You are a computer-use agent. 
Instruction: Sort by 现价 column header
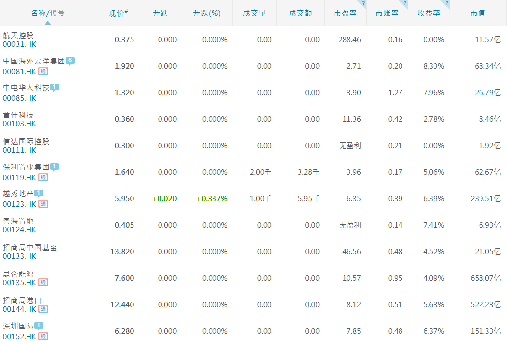tap(118, 13)
